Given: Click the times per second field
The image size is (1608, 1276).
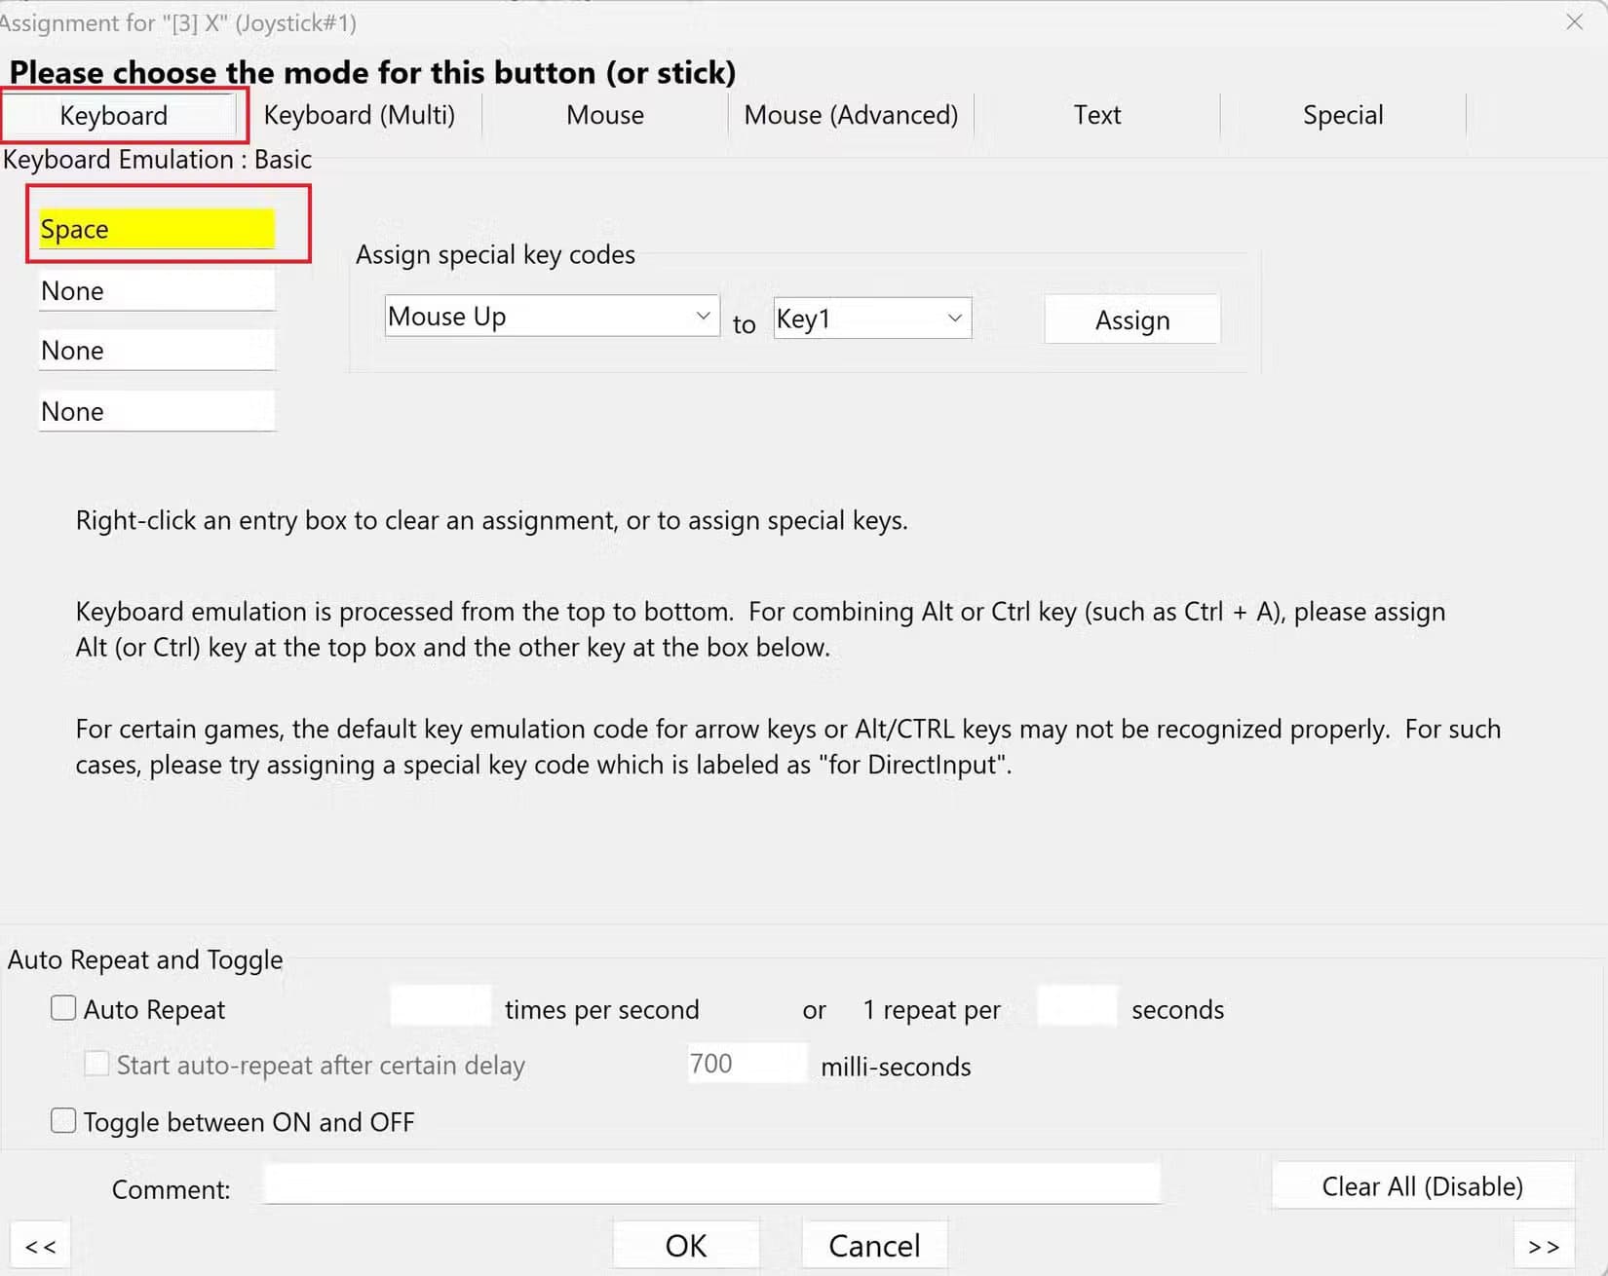Looking at the screenshot, I should tap(440, 1006).
